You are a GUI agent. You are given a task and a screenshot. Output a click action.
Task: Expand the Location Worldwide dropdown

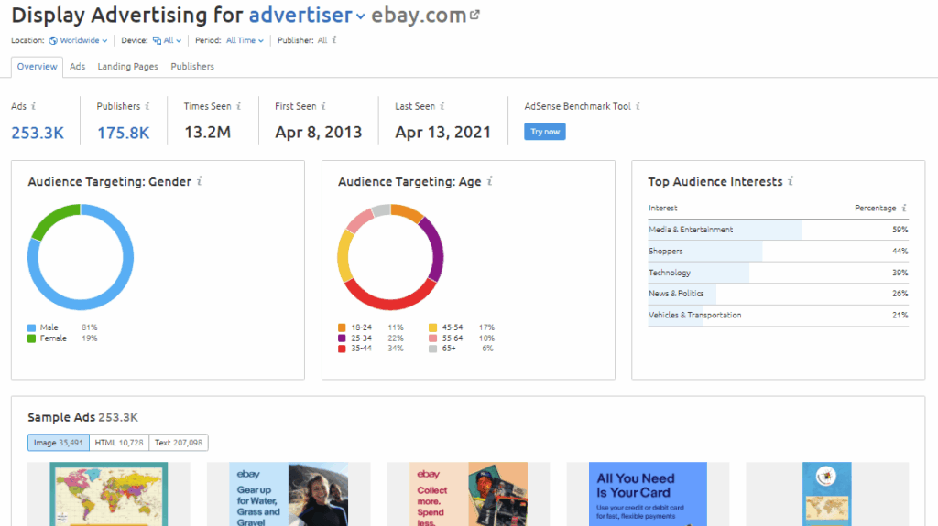click(78, 40)
